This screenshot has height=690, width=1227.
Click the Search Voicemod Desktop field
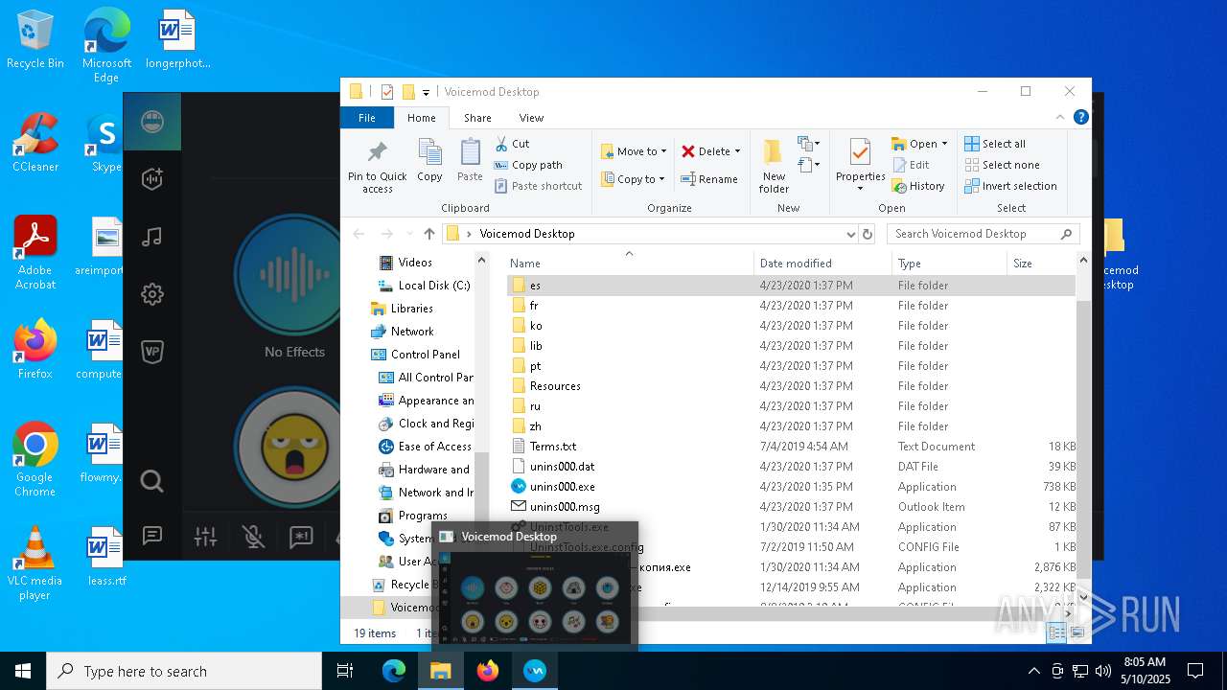click(x=983, y=234)
